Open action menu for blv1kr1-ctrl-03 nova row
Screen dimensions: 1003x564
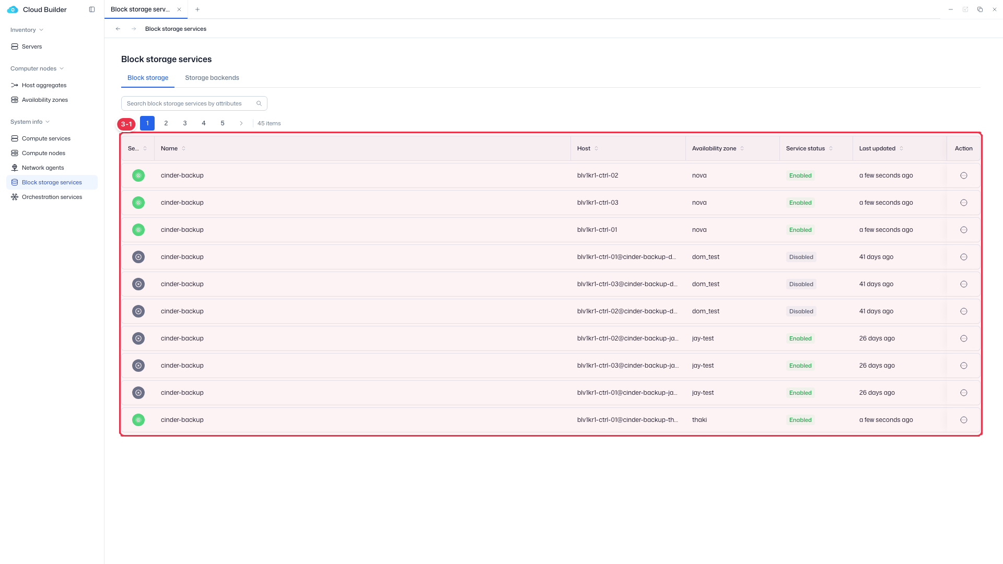tap(964, 203)
